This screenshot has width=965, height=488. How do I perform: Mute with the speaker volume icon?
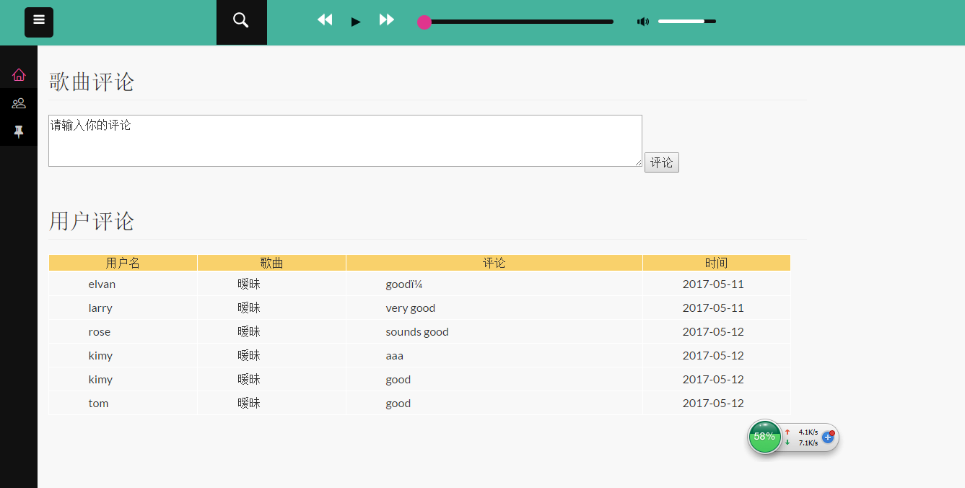click(x=642, y=22)
